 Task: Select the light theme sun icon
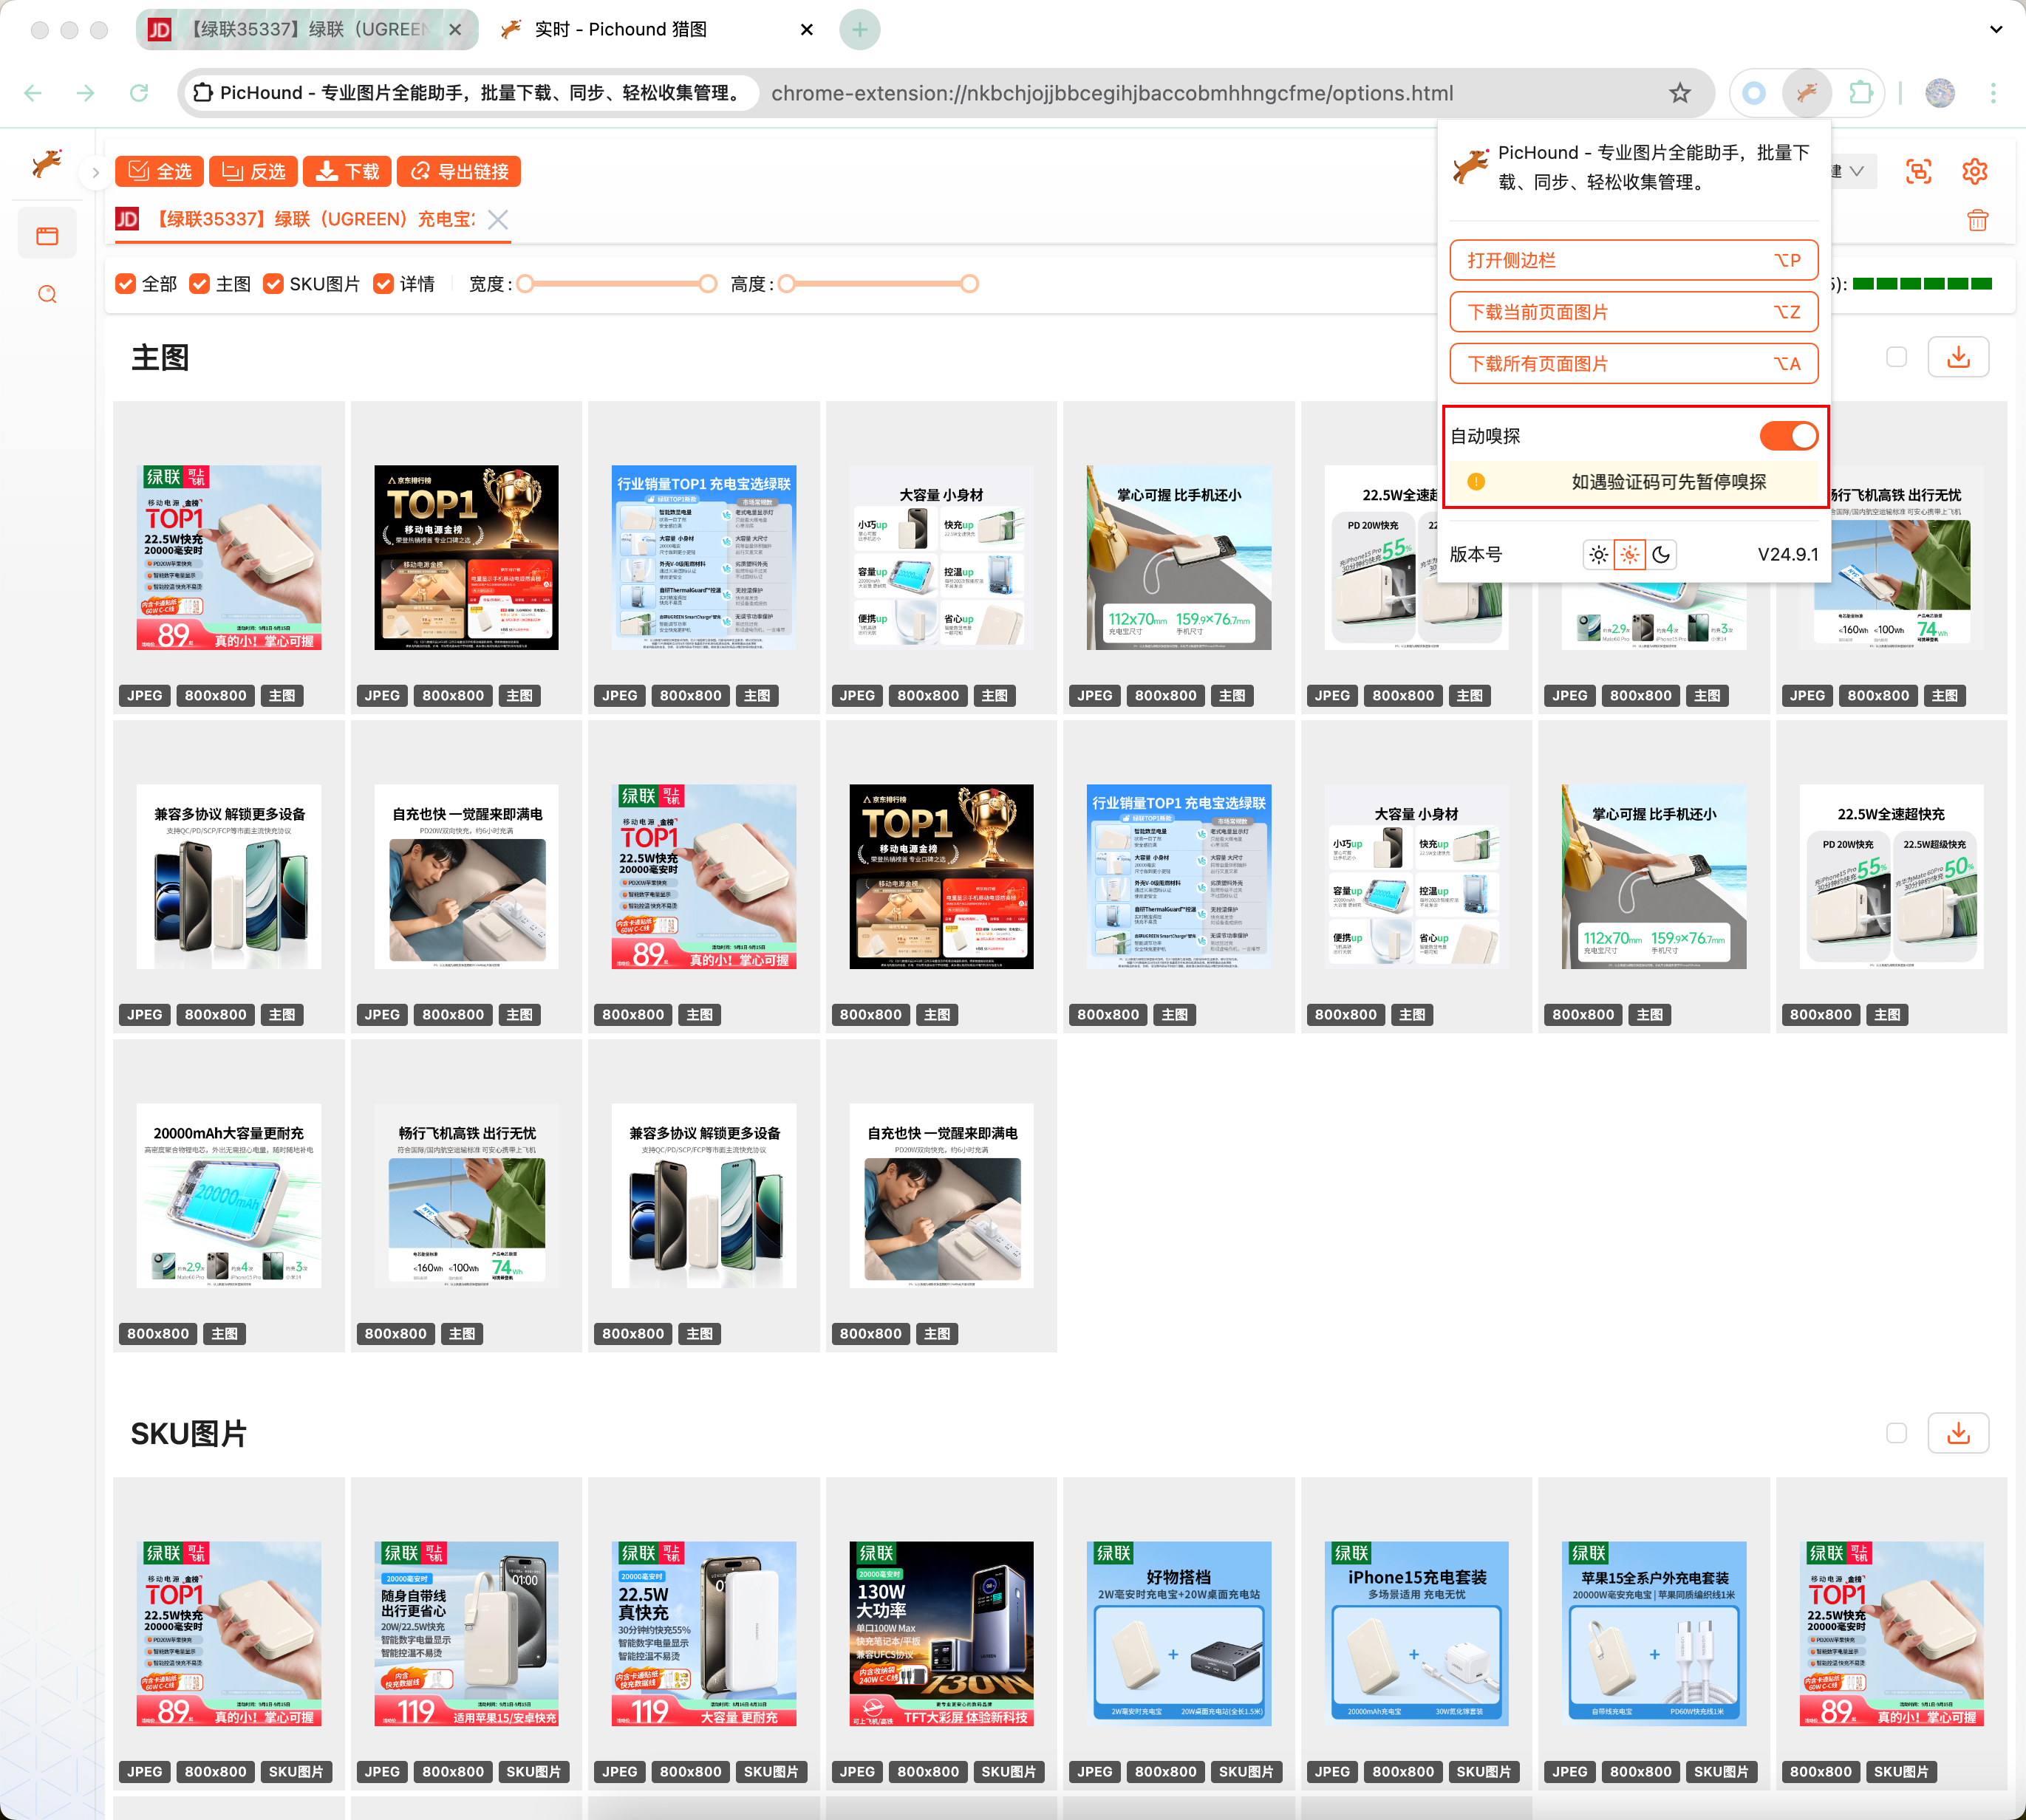coord(1597,554)
